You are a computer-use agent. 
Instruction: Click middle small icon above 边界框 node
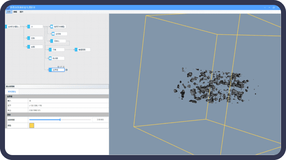(61, 67)
